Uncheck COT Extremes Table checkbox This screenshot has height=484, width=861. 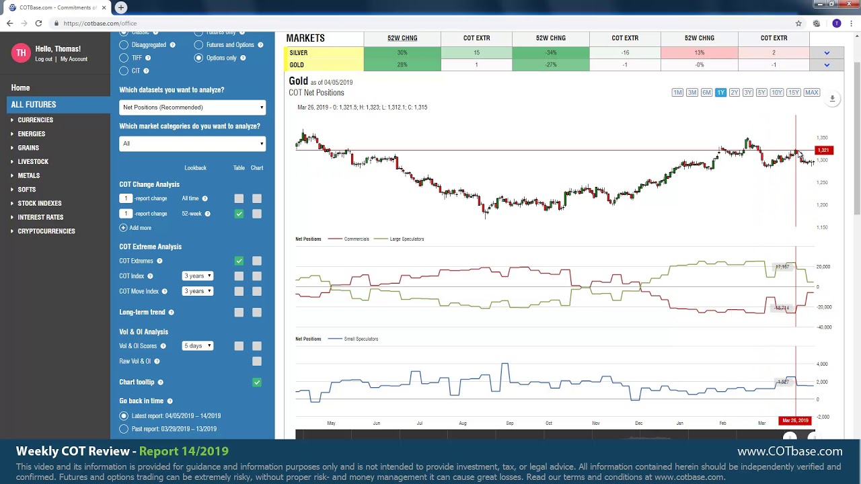[x=239, y=261]
